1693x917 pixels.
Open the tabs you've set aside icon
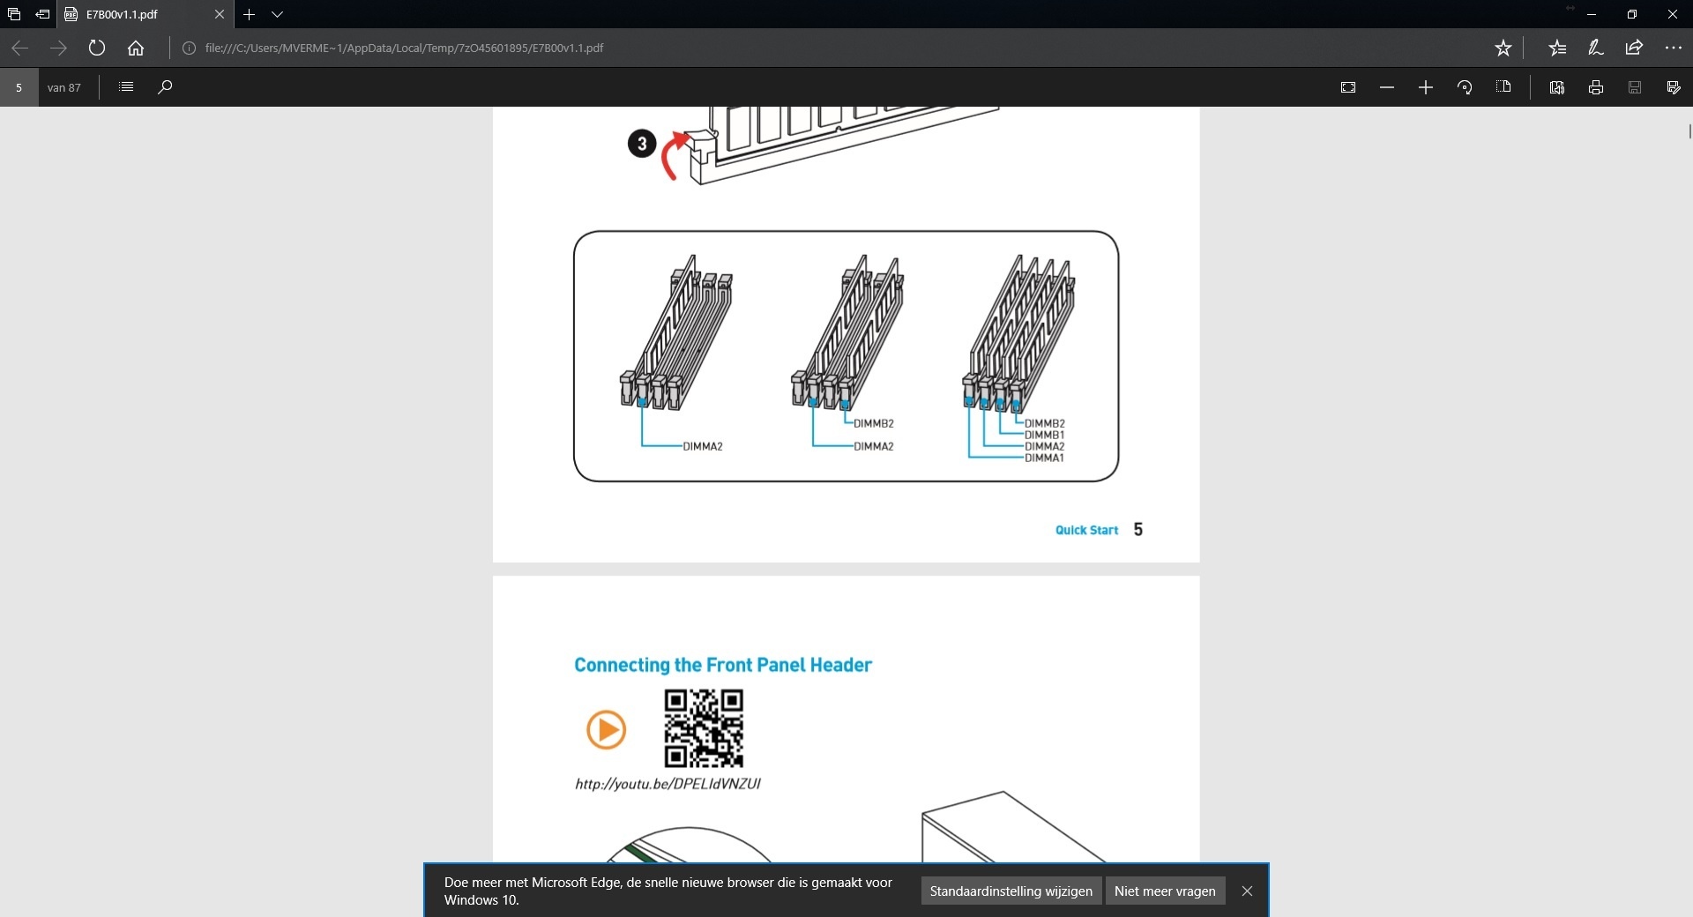pos(14,14)
